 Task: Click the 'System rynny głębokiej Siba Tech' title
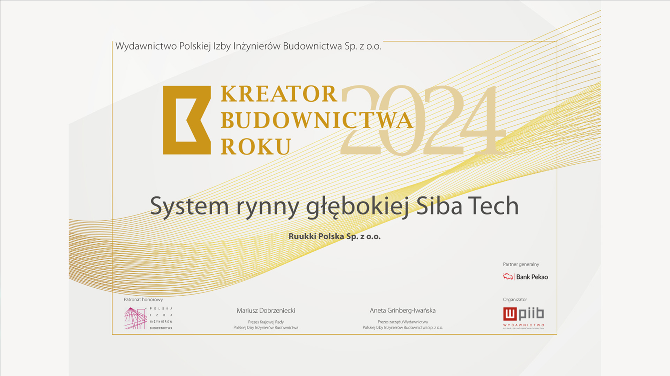(334, 206)
